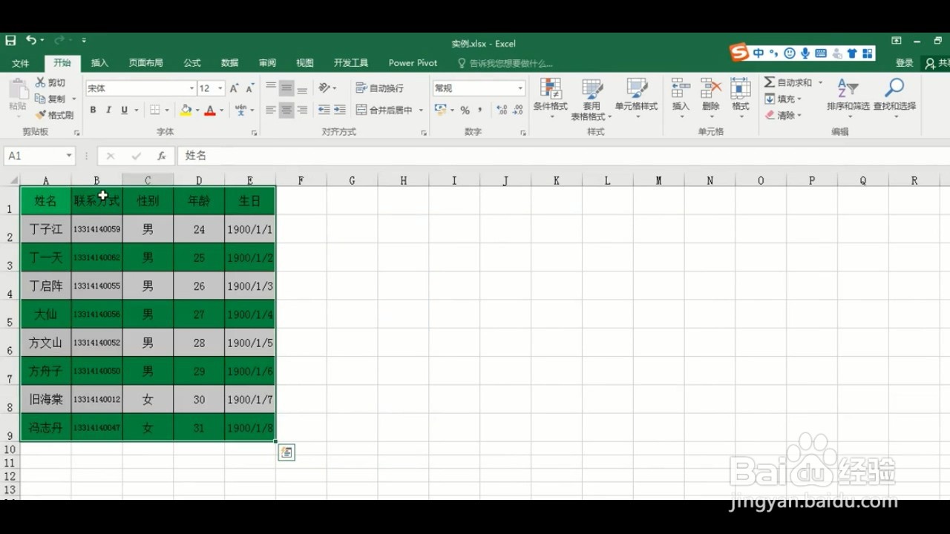Toggle Italic formatting

(x=108, y=110)
